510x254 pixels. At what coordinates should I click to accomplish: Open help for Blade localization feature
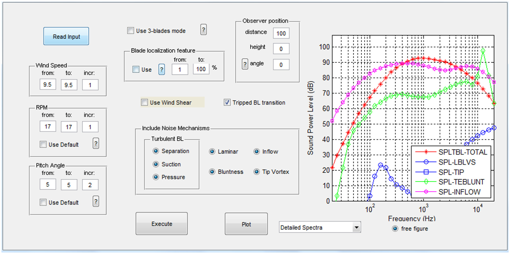162,70
